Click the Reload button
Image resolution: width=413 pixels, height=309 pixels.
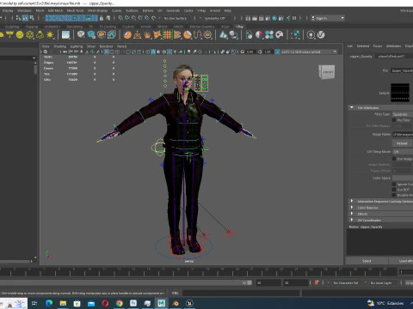pos(403,143)
